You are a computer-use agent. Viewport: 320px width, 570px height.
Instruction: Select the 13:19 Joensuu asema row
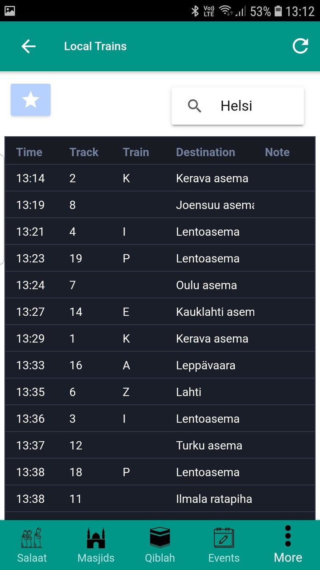point(160,205)
